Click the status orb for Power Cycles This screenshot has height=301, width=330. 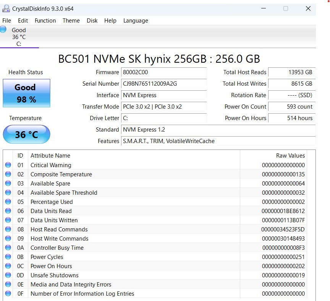[8, 257]
